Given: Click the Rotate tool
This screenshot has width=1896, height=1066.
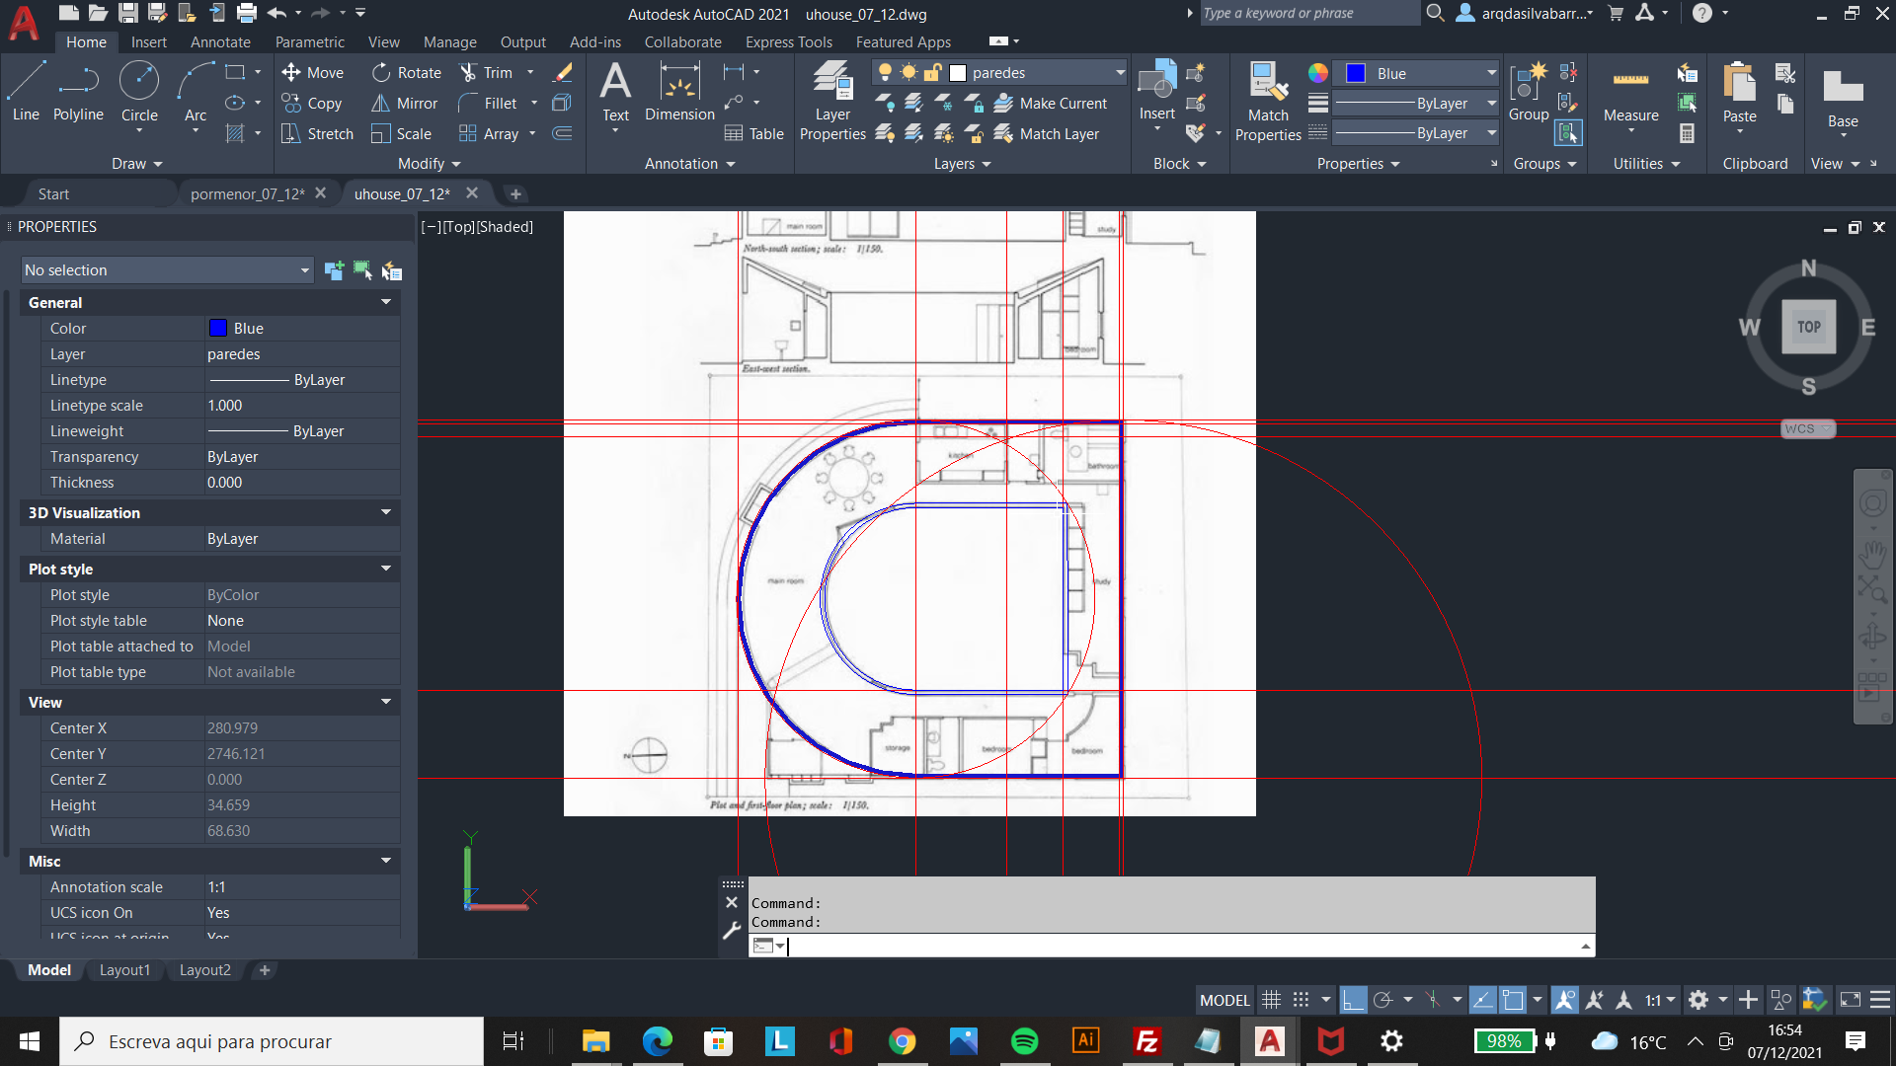Looking at the screenshot, I should (407, 72).
